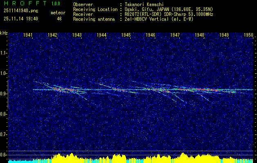This screenshot has height=163, width=257.
Task: Click the 1946 time marker
Action: pos(150,35)
